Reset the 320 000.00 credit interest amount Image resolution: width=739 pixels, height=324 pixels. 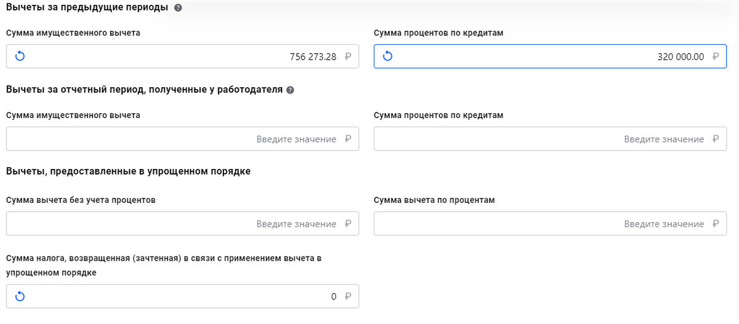pos(387,57)
